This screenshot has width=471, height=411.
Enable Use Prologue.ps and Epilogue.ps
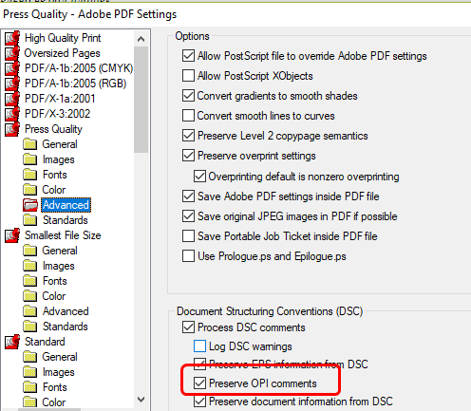tap(188, 256)
